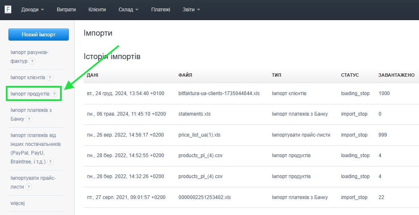Expand the Доходи dropdown menu
The image size is (419, 215).
tap(32, 9)
